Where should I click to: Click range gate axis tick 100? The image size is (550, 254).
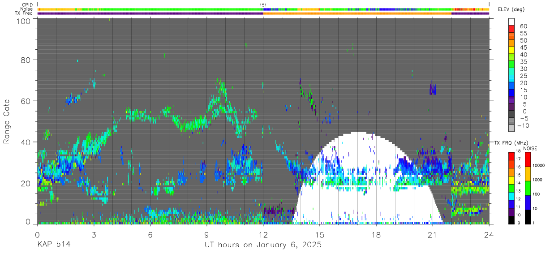tap(24, 21)
